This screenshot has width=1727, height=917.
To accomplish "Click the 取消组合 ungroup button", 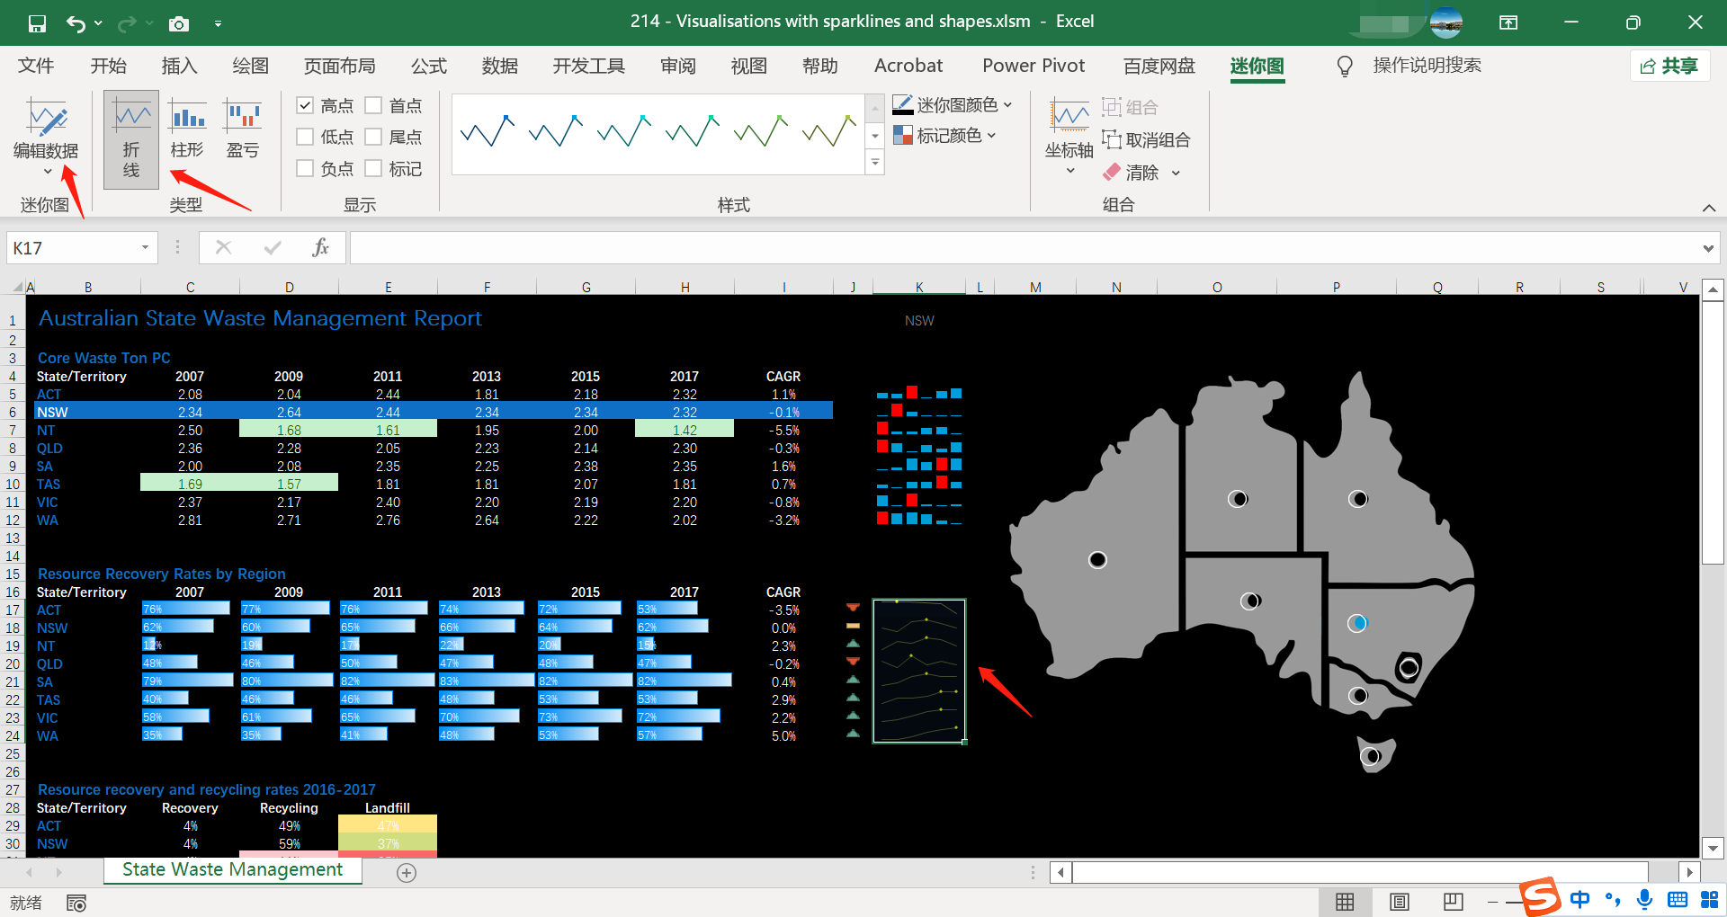I will (1147, 139).
